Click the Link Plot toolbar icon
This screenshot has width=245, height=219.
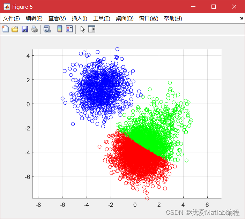pos(47,29)
